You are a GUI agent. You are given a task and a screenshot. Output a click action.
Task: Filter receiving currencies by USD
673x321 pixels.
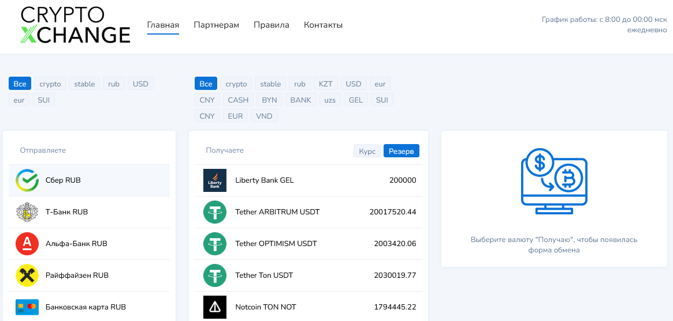354,84
